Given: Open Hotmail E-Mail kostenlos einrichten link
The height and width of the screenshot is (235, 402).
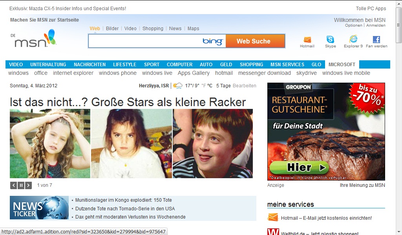Looking at the screenshot, I should (326, 218).
